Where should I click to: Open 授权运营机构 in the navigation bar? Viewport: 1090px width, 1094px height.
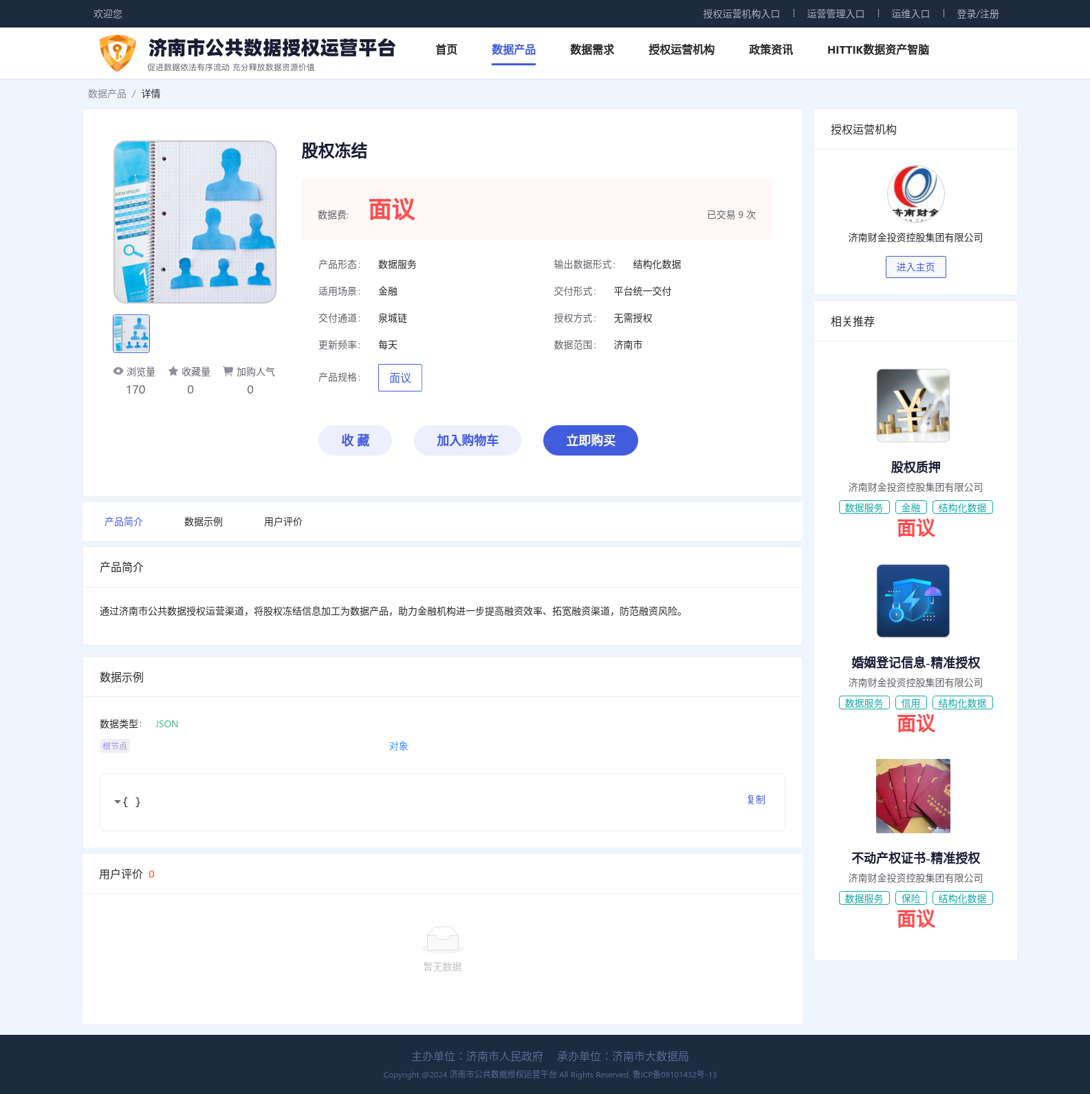(x=682, y=50)
